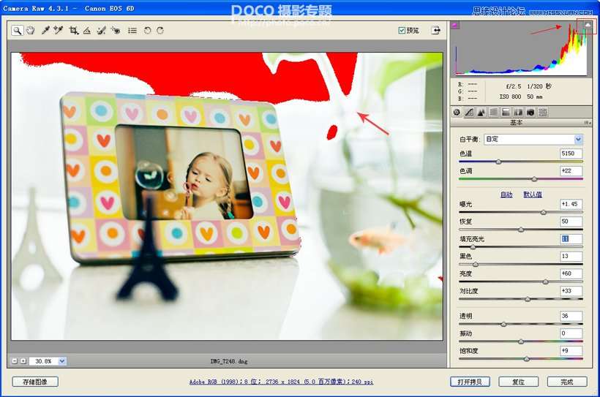Viewport: 600px width, 397px height.
Task: Open the Adobe RGB workflow options link
Action: point(281,382)
